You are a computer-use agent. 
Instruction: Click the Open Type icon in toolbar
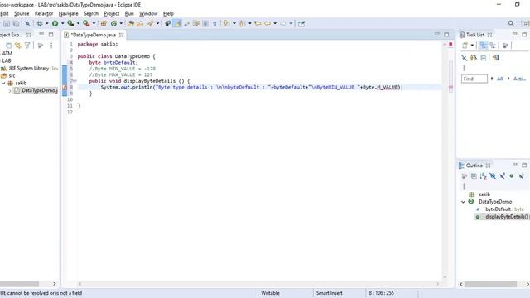(131, 24)
